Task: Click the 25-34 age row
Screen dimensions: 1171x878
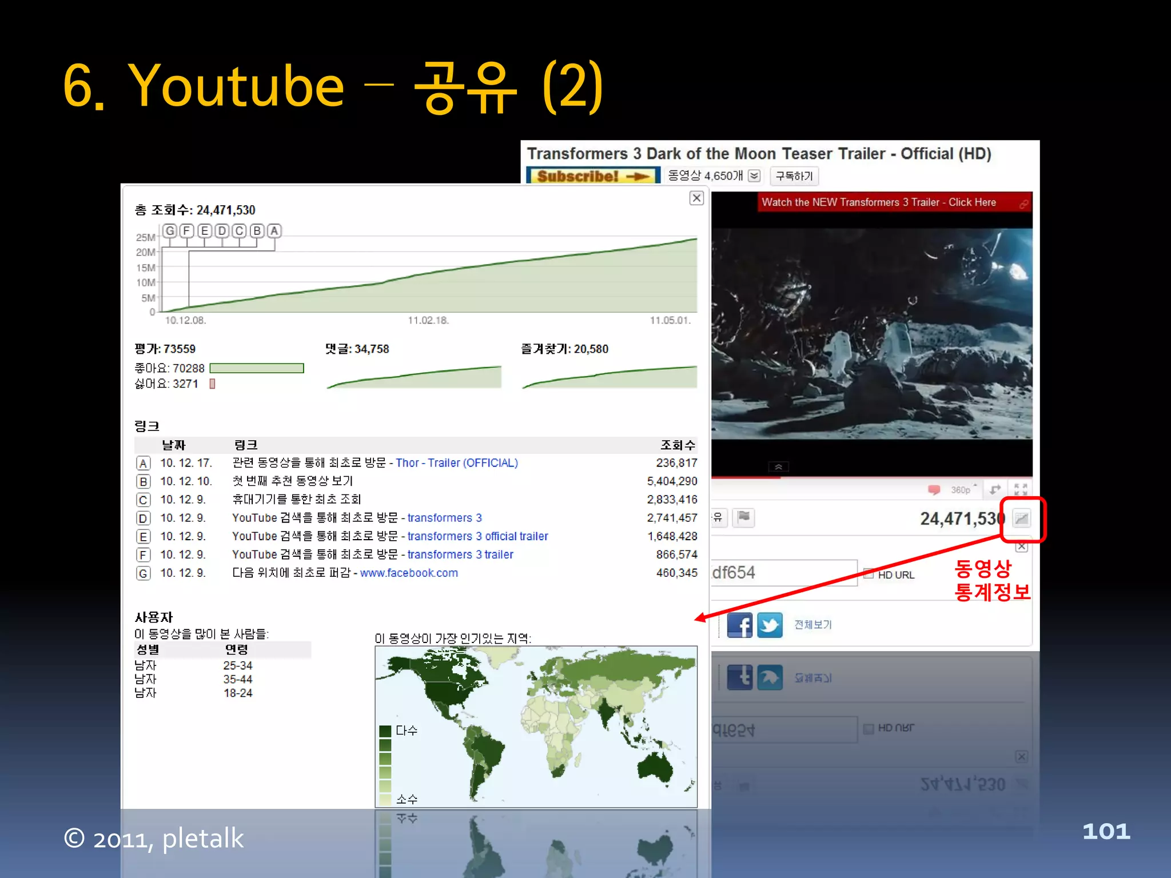Action: click(x=238, y=665)
